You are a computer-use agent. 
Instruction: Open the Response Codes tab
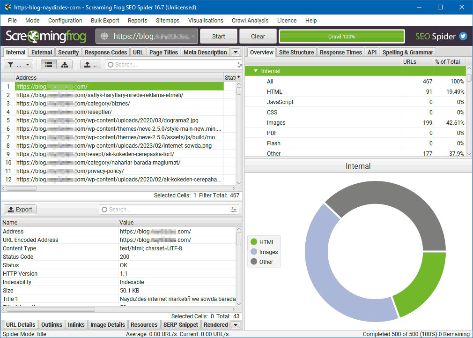(x=106, y=52)
